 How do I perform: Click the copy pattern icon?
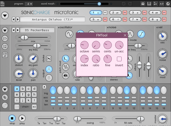pyautogui.click(x=5, y=97)
